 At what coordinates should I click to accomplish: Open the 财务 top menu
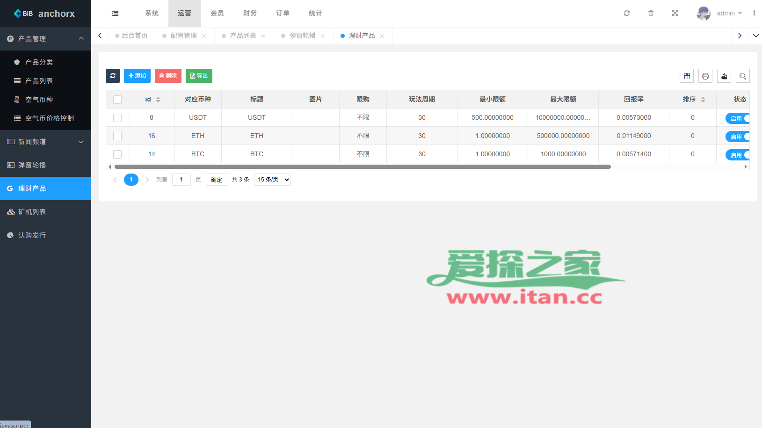[x=250, y=13]
